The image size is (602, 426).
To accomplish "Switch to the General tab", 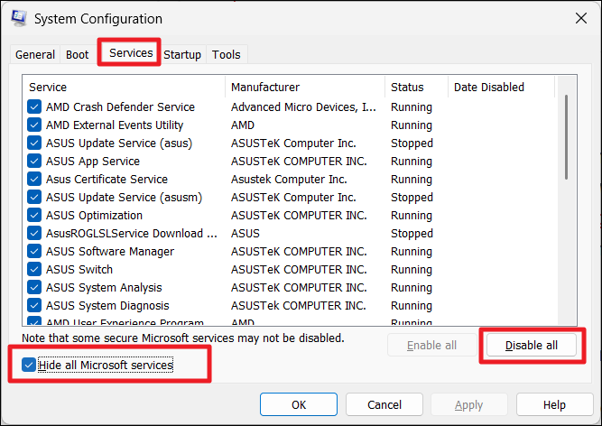I will click(35, 54).
